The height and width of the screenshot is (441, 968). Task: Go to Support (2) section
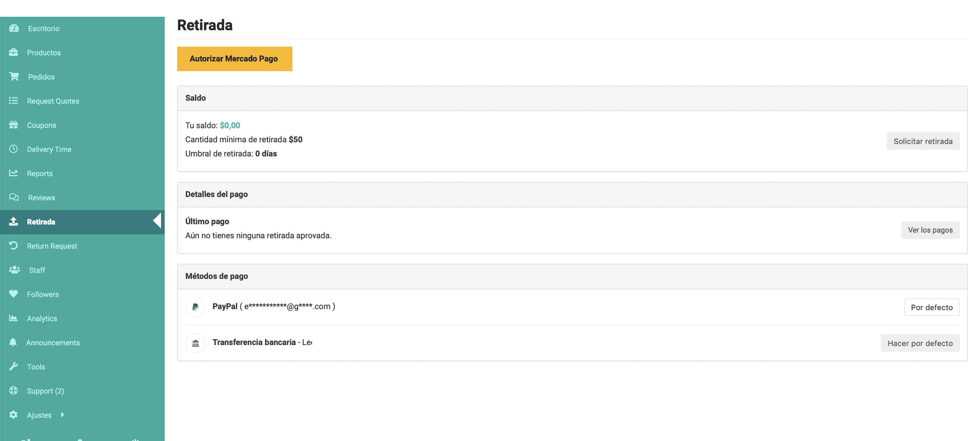[45, 391]
